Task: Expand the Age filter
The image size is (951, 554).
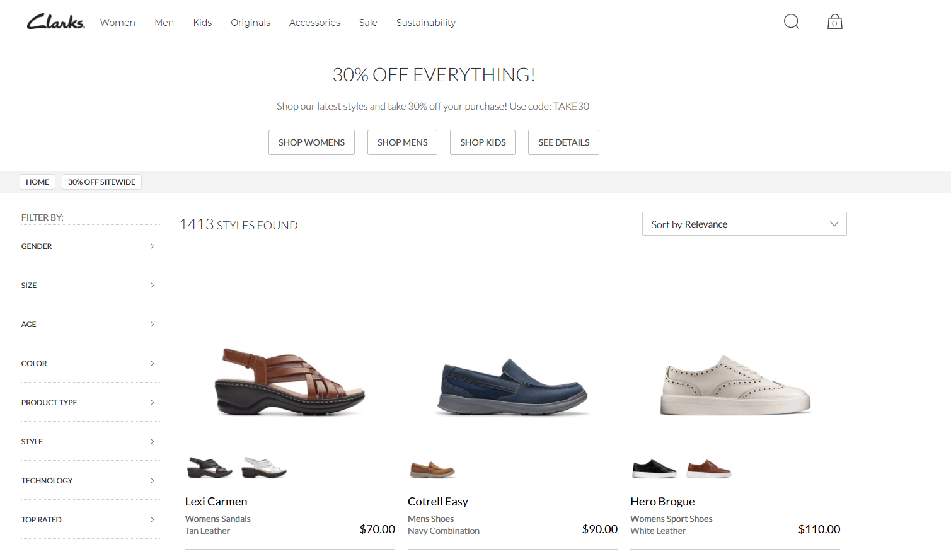Action: click(91, 325)
